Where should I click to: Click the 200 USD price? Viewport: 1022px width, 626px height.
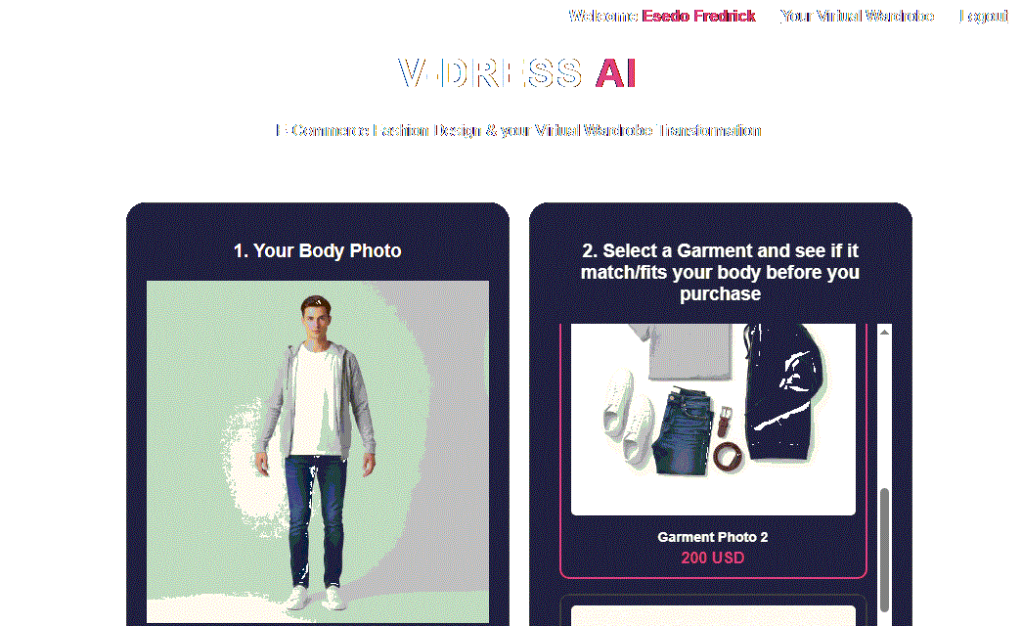coord(712,559)
